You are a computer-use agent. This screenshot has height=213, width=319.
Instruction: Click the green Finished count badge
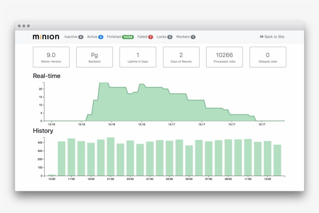click(x=128, y=37)
